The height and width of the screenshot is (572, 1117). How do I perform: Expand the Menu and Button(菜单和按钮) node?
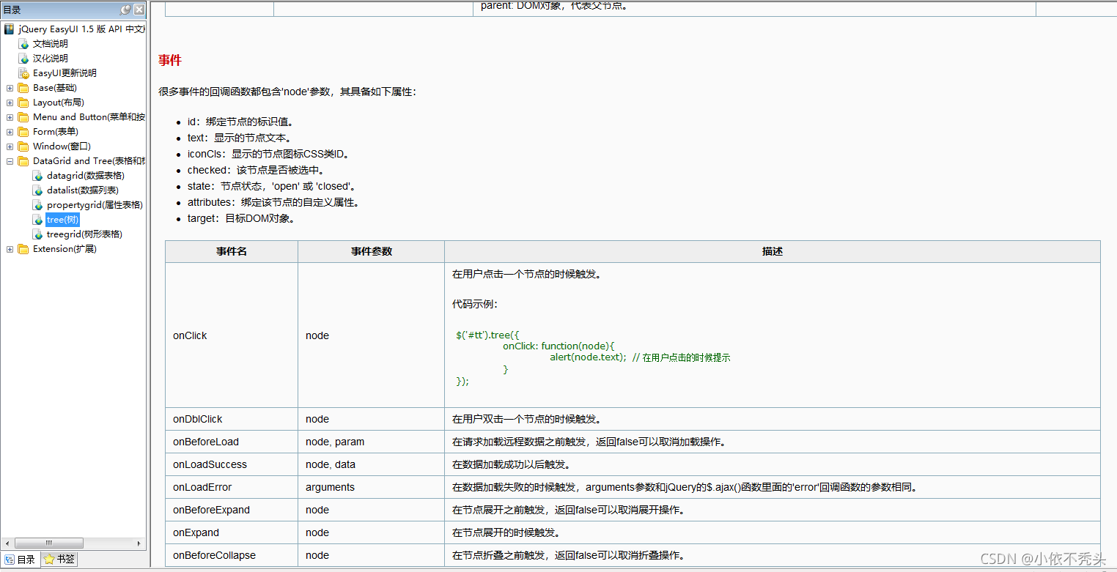tap(9, 116)
